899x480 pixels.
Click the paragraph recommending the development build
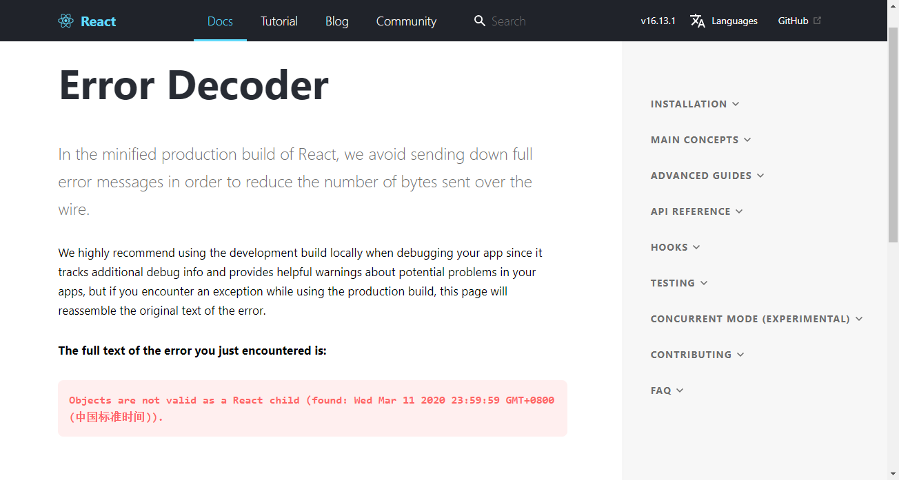coord(301,282)
